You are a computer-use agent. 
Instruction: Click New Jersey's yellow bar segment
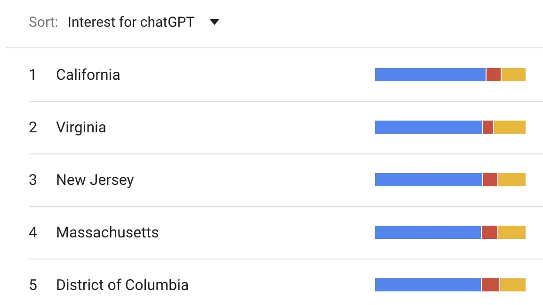click(512, 180)
